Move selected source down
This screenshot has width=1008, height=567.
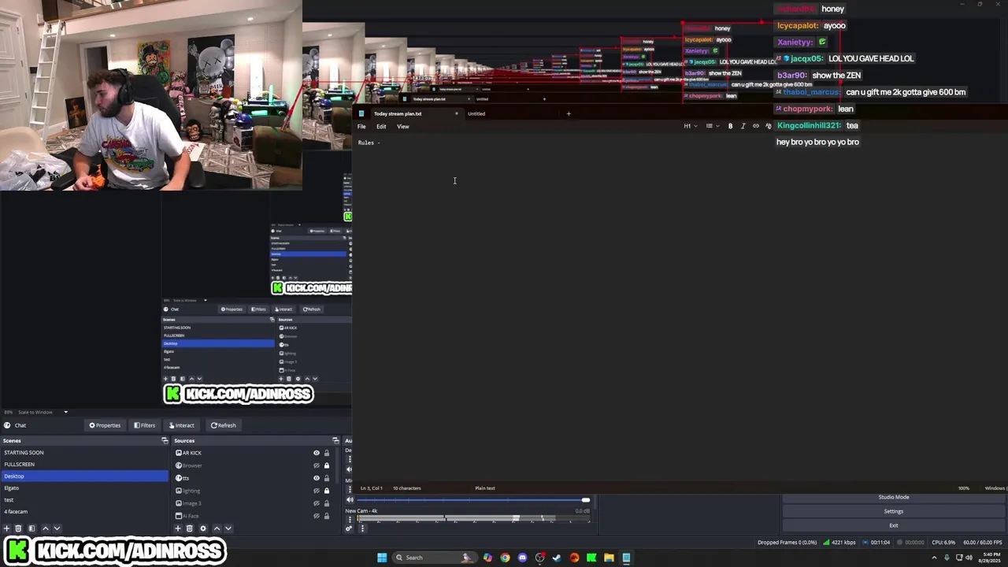[228, 528]
